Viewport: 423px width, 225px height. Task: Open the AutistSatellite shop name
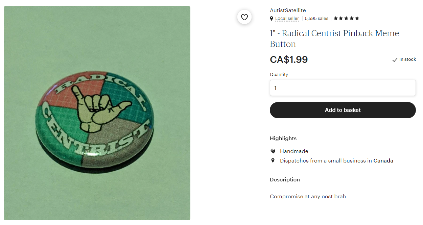pos(288,10)
